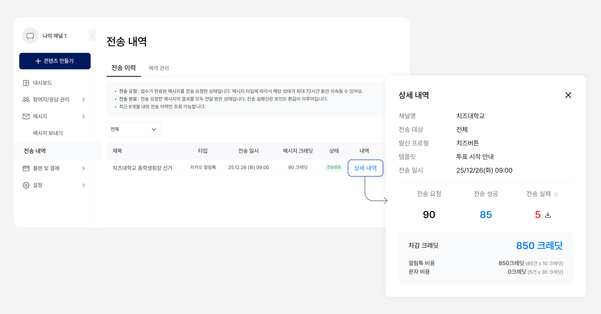Close the 상세 내역 panel

pyautogui.click(x=568, y=95)
